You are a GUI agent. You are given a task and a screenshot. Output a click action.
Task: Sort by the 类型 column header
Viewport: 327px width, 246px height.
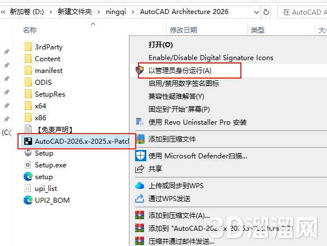pos(258,30)
